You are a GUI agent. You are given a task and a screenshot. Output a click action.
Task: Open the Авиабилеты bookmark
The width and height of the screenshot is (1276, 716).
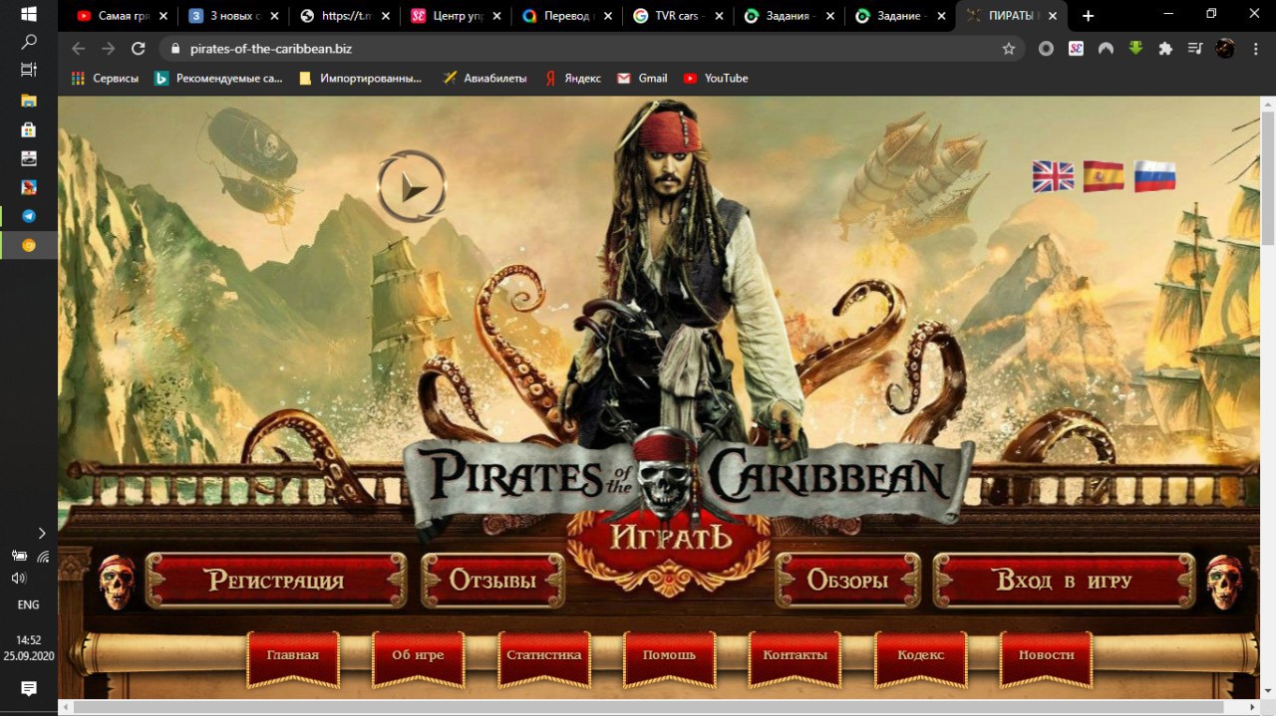coord(484,78)
